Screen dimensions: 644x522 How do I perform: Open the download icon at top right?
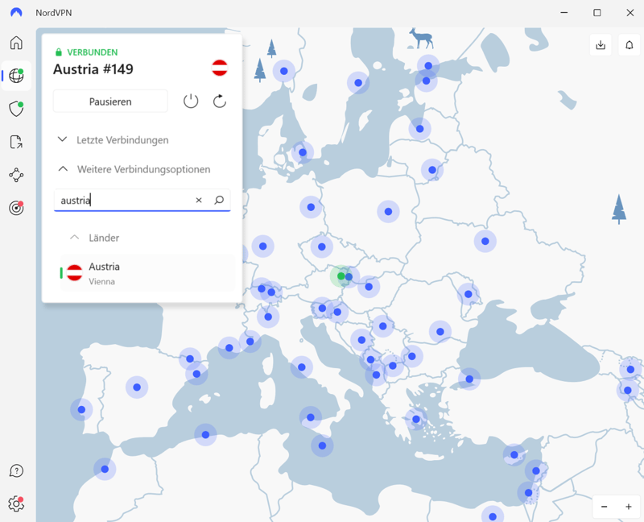[x=601, y=45]
